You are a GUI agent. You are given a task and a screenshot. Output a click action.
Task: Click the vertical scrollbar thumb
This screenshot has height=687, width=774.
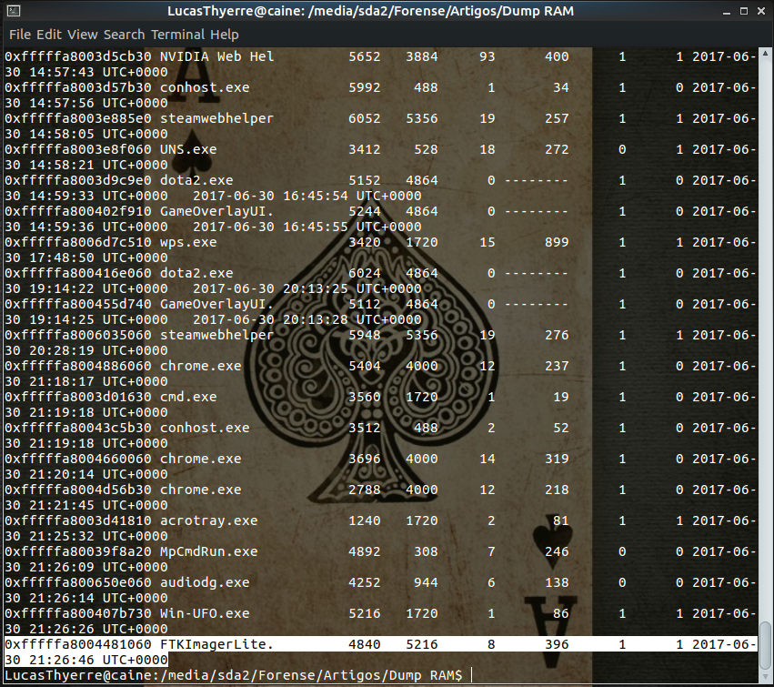[x=765, y=645]
